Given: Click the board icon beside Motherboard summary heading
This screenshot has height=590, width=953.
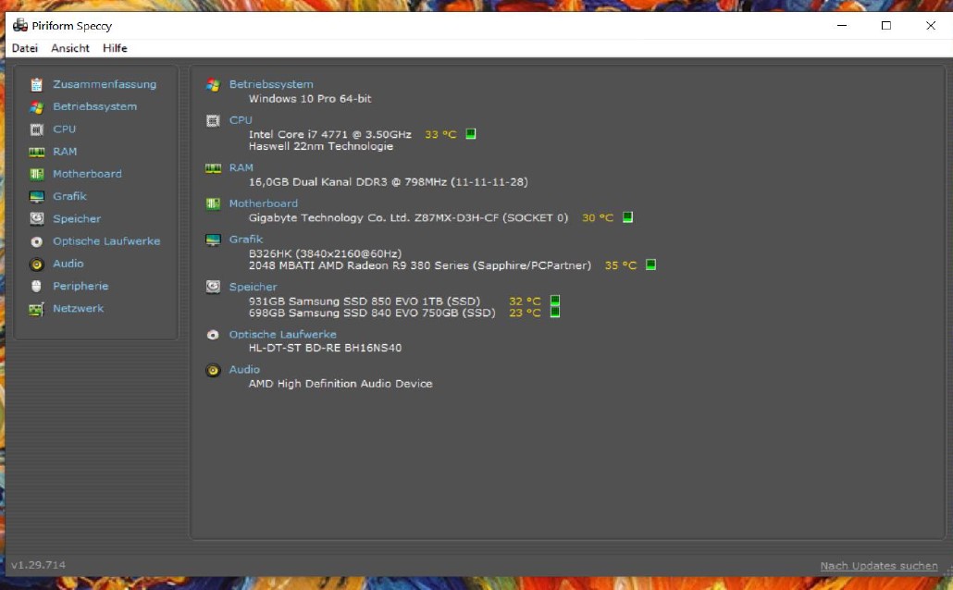Looking at the screenshot, I should click(x=213, y=203).
